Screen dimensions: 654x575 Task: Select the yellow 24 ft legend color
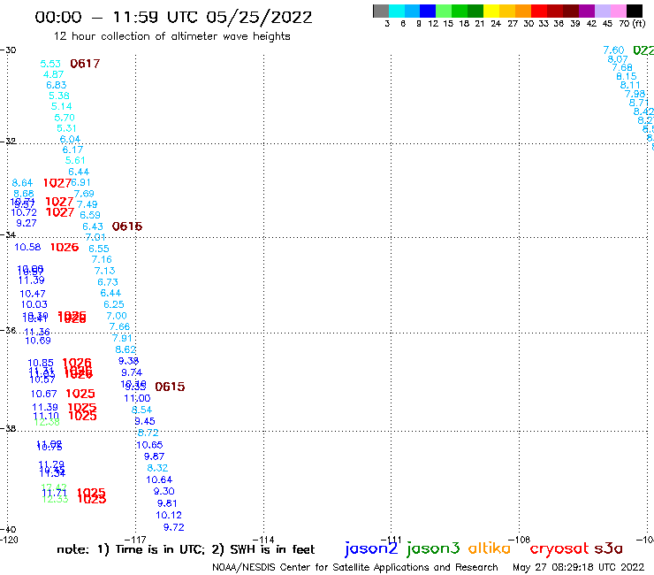(x=491, y=11)
